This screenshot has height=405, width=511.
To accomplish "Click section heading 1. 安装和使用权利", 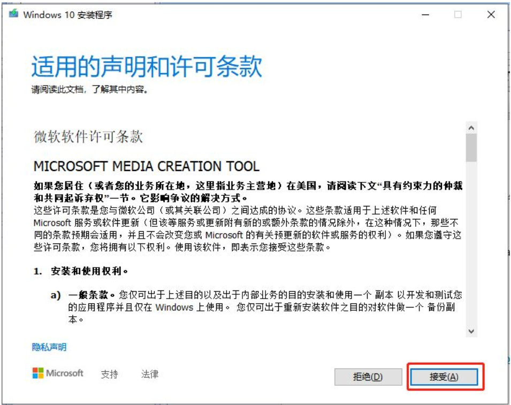I will 81,271.
